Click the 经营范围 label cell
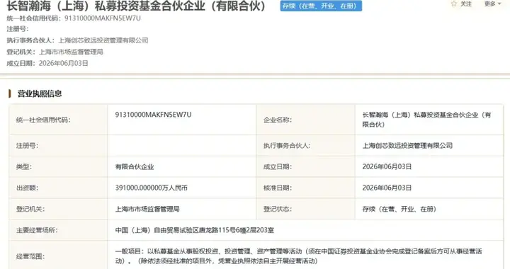The height and width of the screenshot is (269, 510). tap(59, 256)
